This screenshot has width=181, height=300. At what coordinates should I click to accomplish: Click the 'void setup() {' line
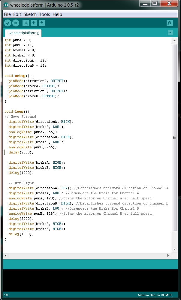[x=19, y=76]
